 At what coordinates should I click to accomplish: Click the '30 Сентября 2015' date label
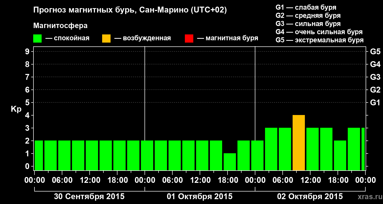coord(89,197)
